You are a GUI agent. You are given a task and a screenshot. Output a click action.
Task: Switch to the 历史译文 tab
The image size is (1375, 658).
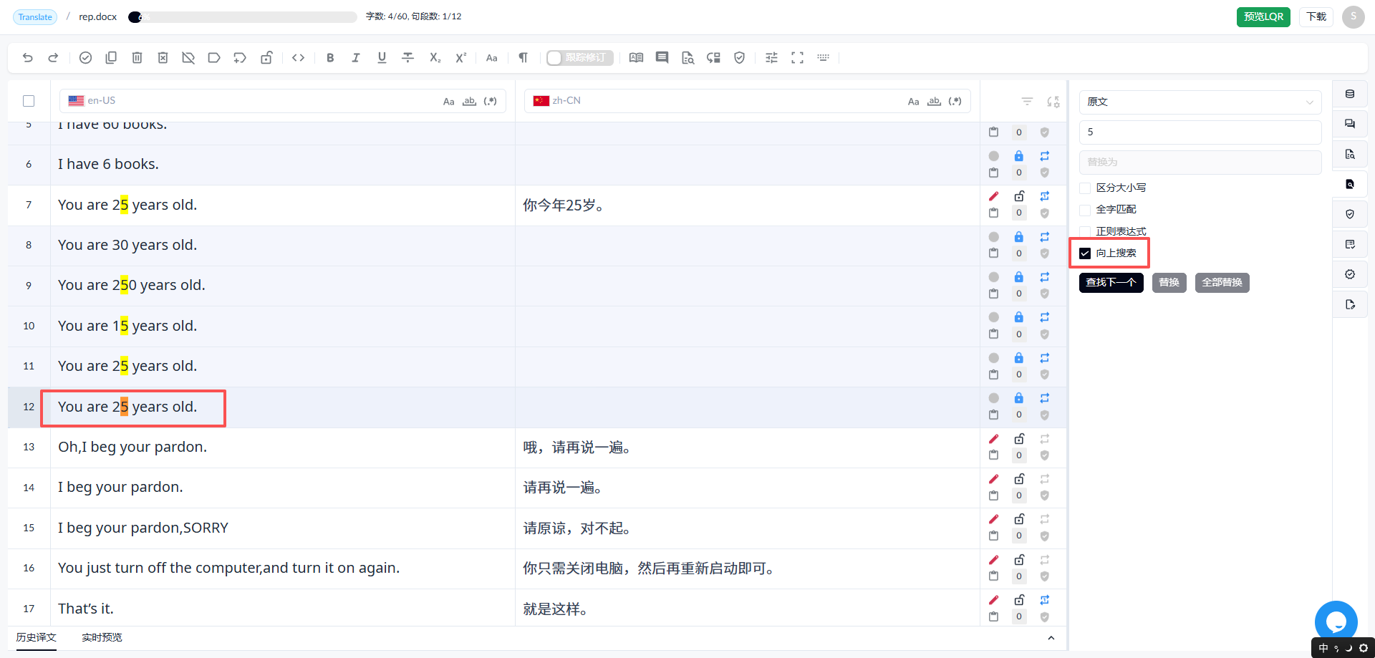(x=36, y=637)
